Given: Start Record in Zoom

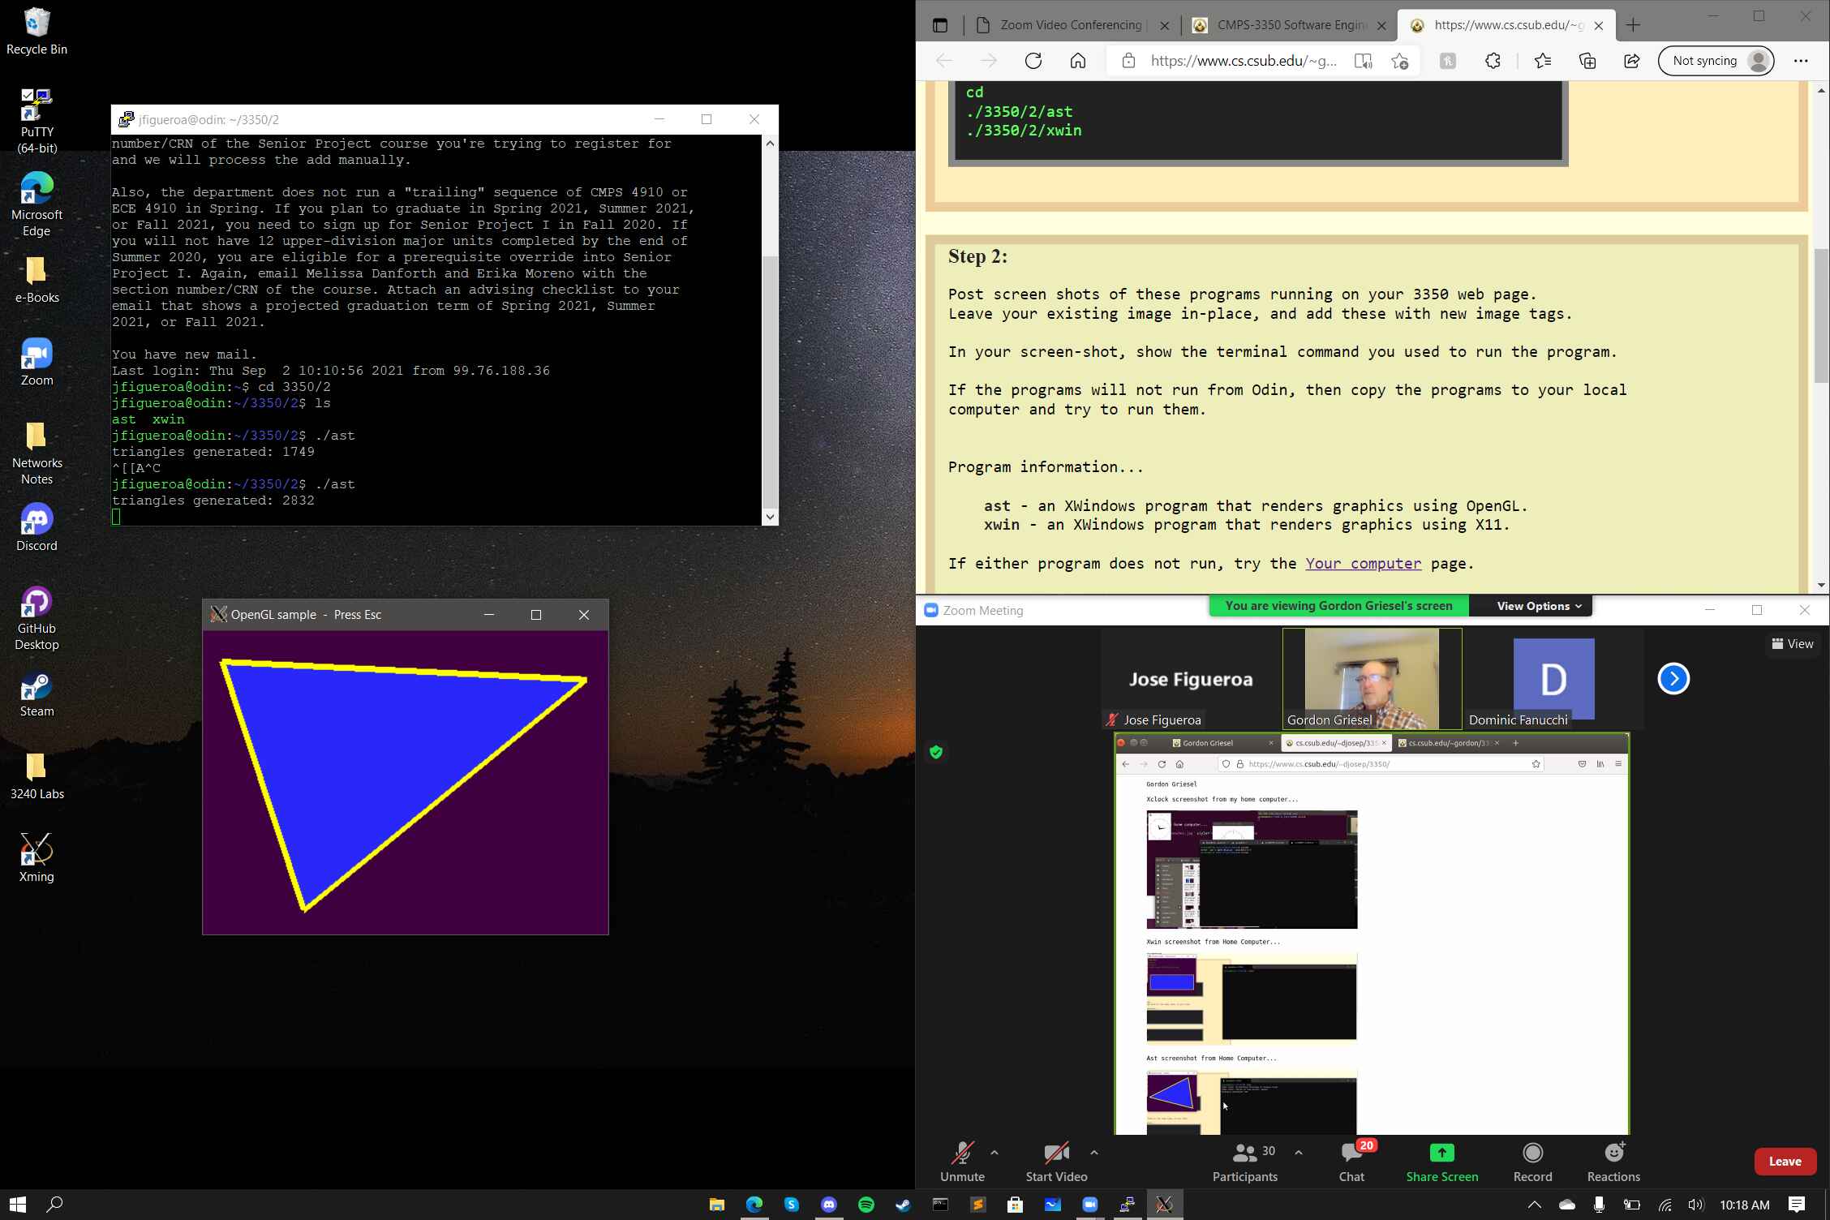Looking at the screenshot, I should coord(1532,1162).
